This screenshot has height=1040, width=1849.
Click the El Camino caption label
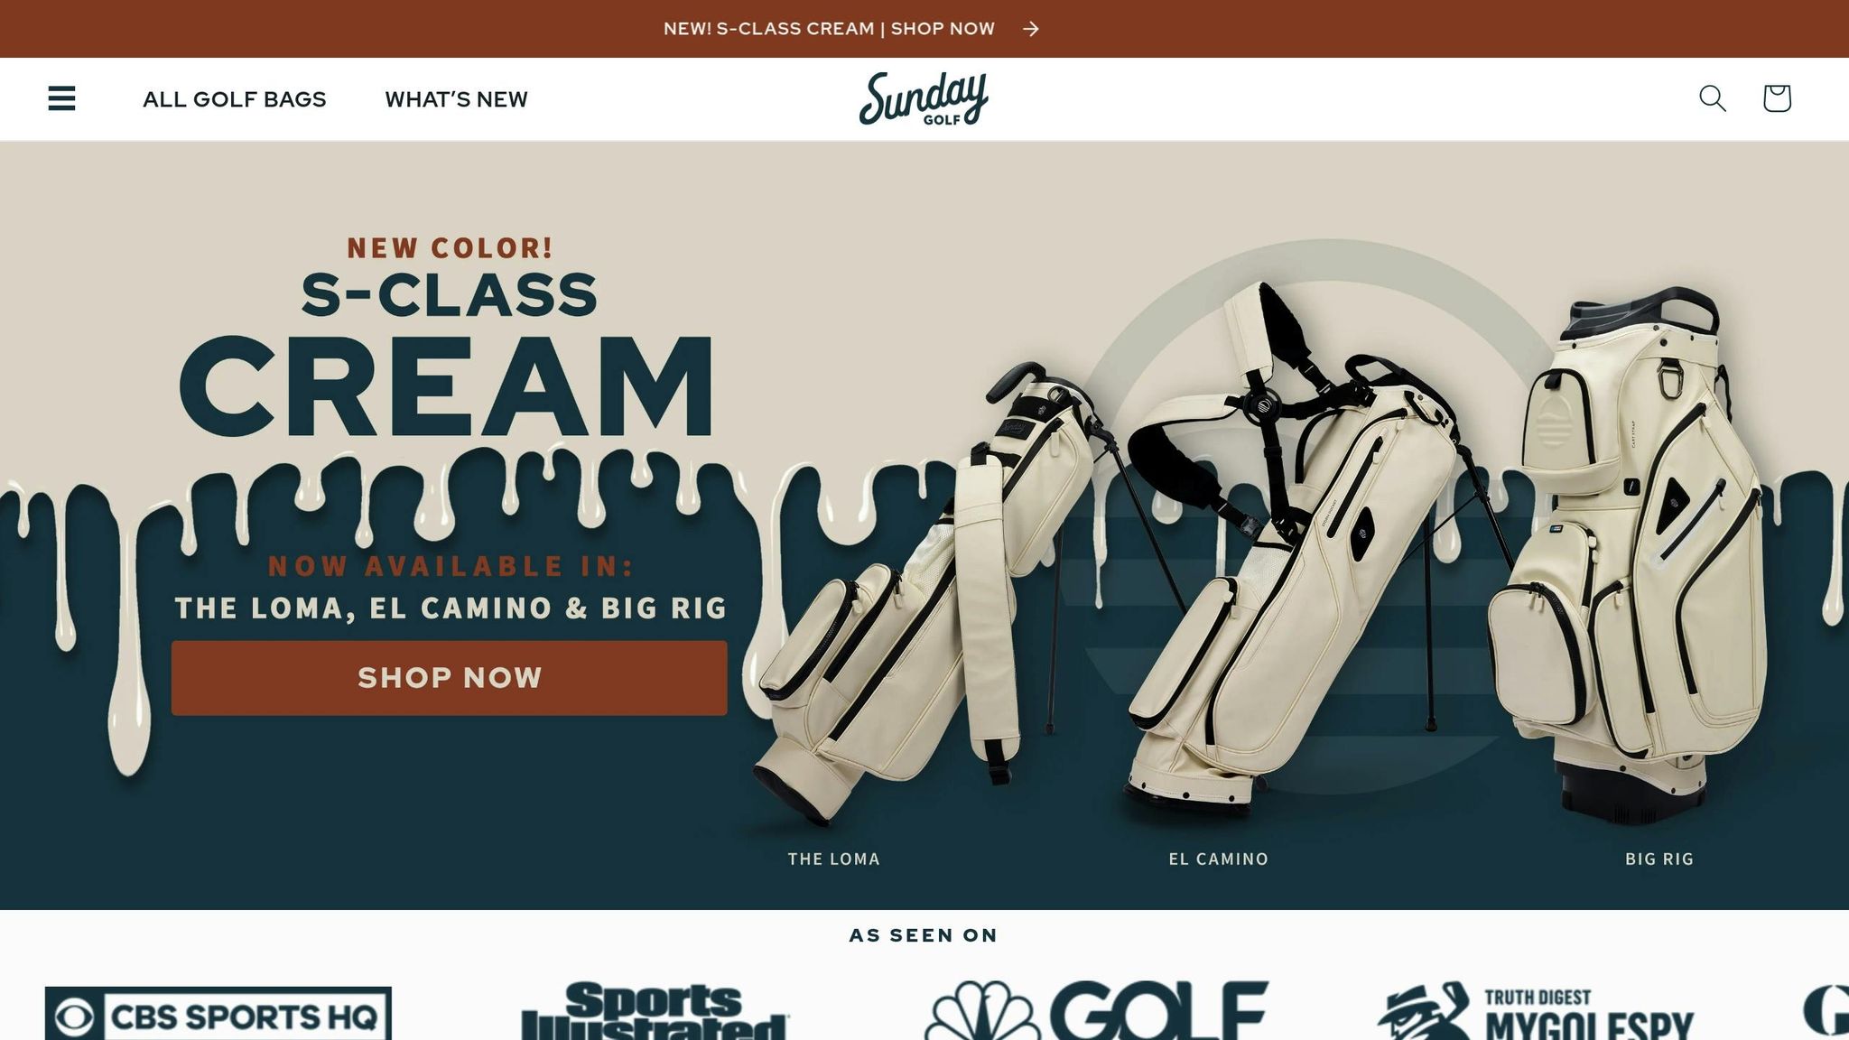click(1219, 859)
